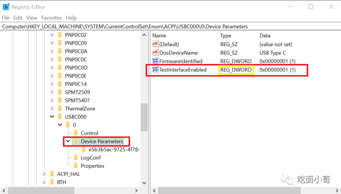
Task: Click the ACPI_HAL folder icon
Action: tap(52, 174)
